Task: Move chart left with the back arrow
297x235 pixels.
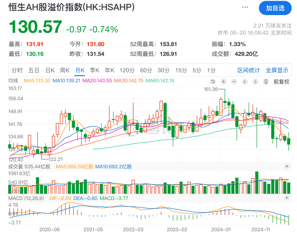Action: click(245, 82)
